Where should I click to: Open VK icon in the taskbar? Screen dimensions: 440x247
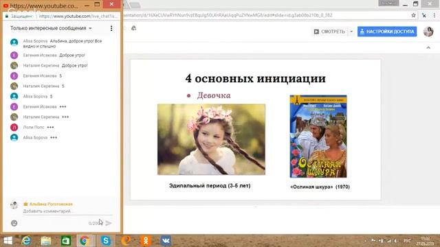tap(166, 241)
